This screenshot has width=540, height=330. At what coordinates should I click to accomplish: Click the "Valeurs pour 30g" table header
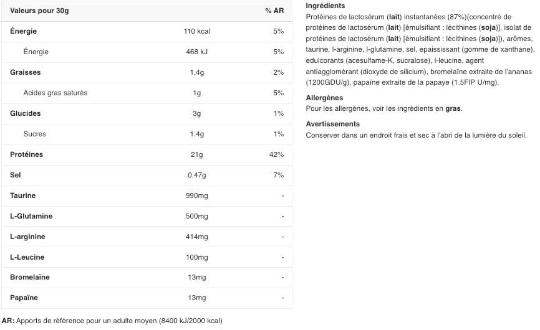point(39,11)
